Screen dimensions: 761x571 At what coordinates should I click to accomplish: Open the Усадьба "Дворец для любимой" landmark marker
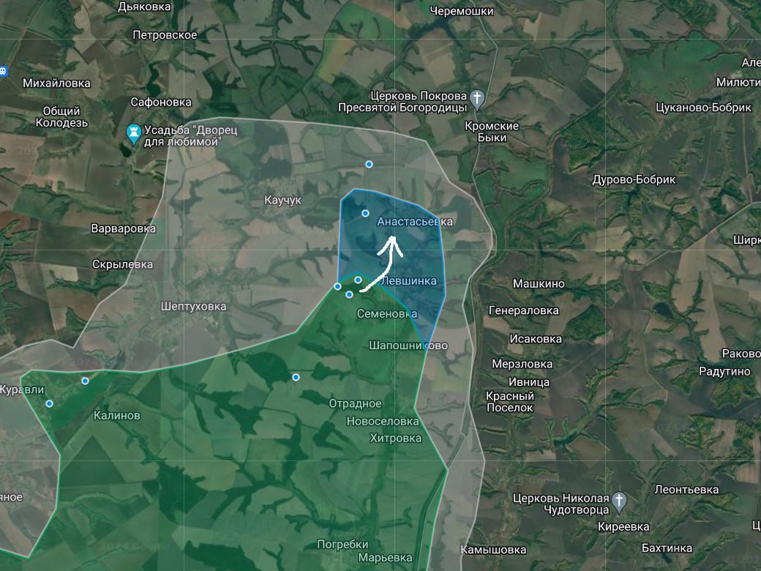click(x=133, y=133)
